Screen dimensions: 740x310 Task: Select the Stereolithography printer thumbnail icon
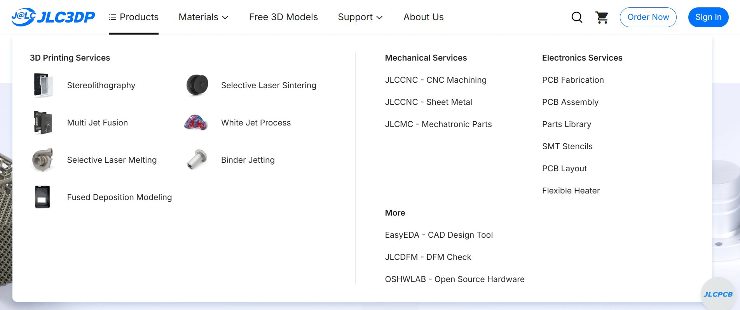[43, 85]
